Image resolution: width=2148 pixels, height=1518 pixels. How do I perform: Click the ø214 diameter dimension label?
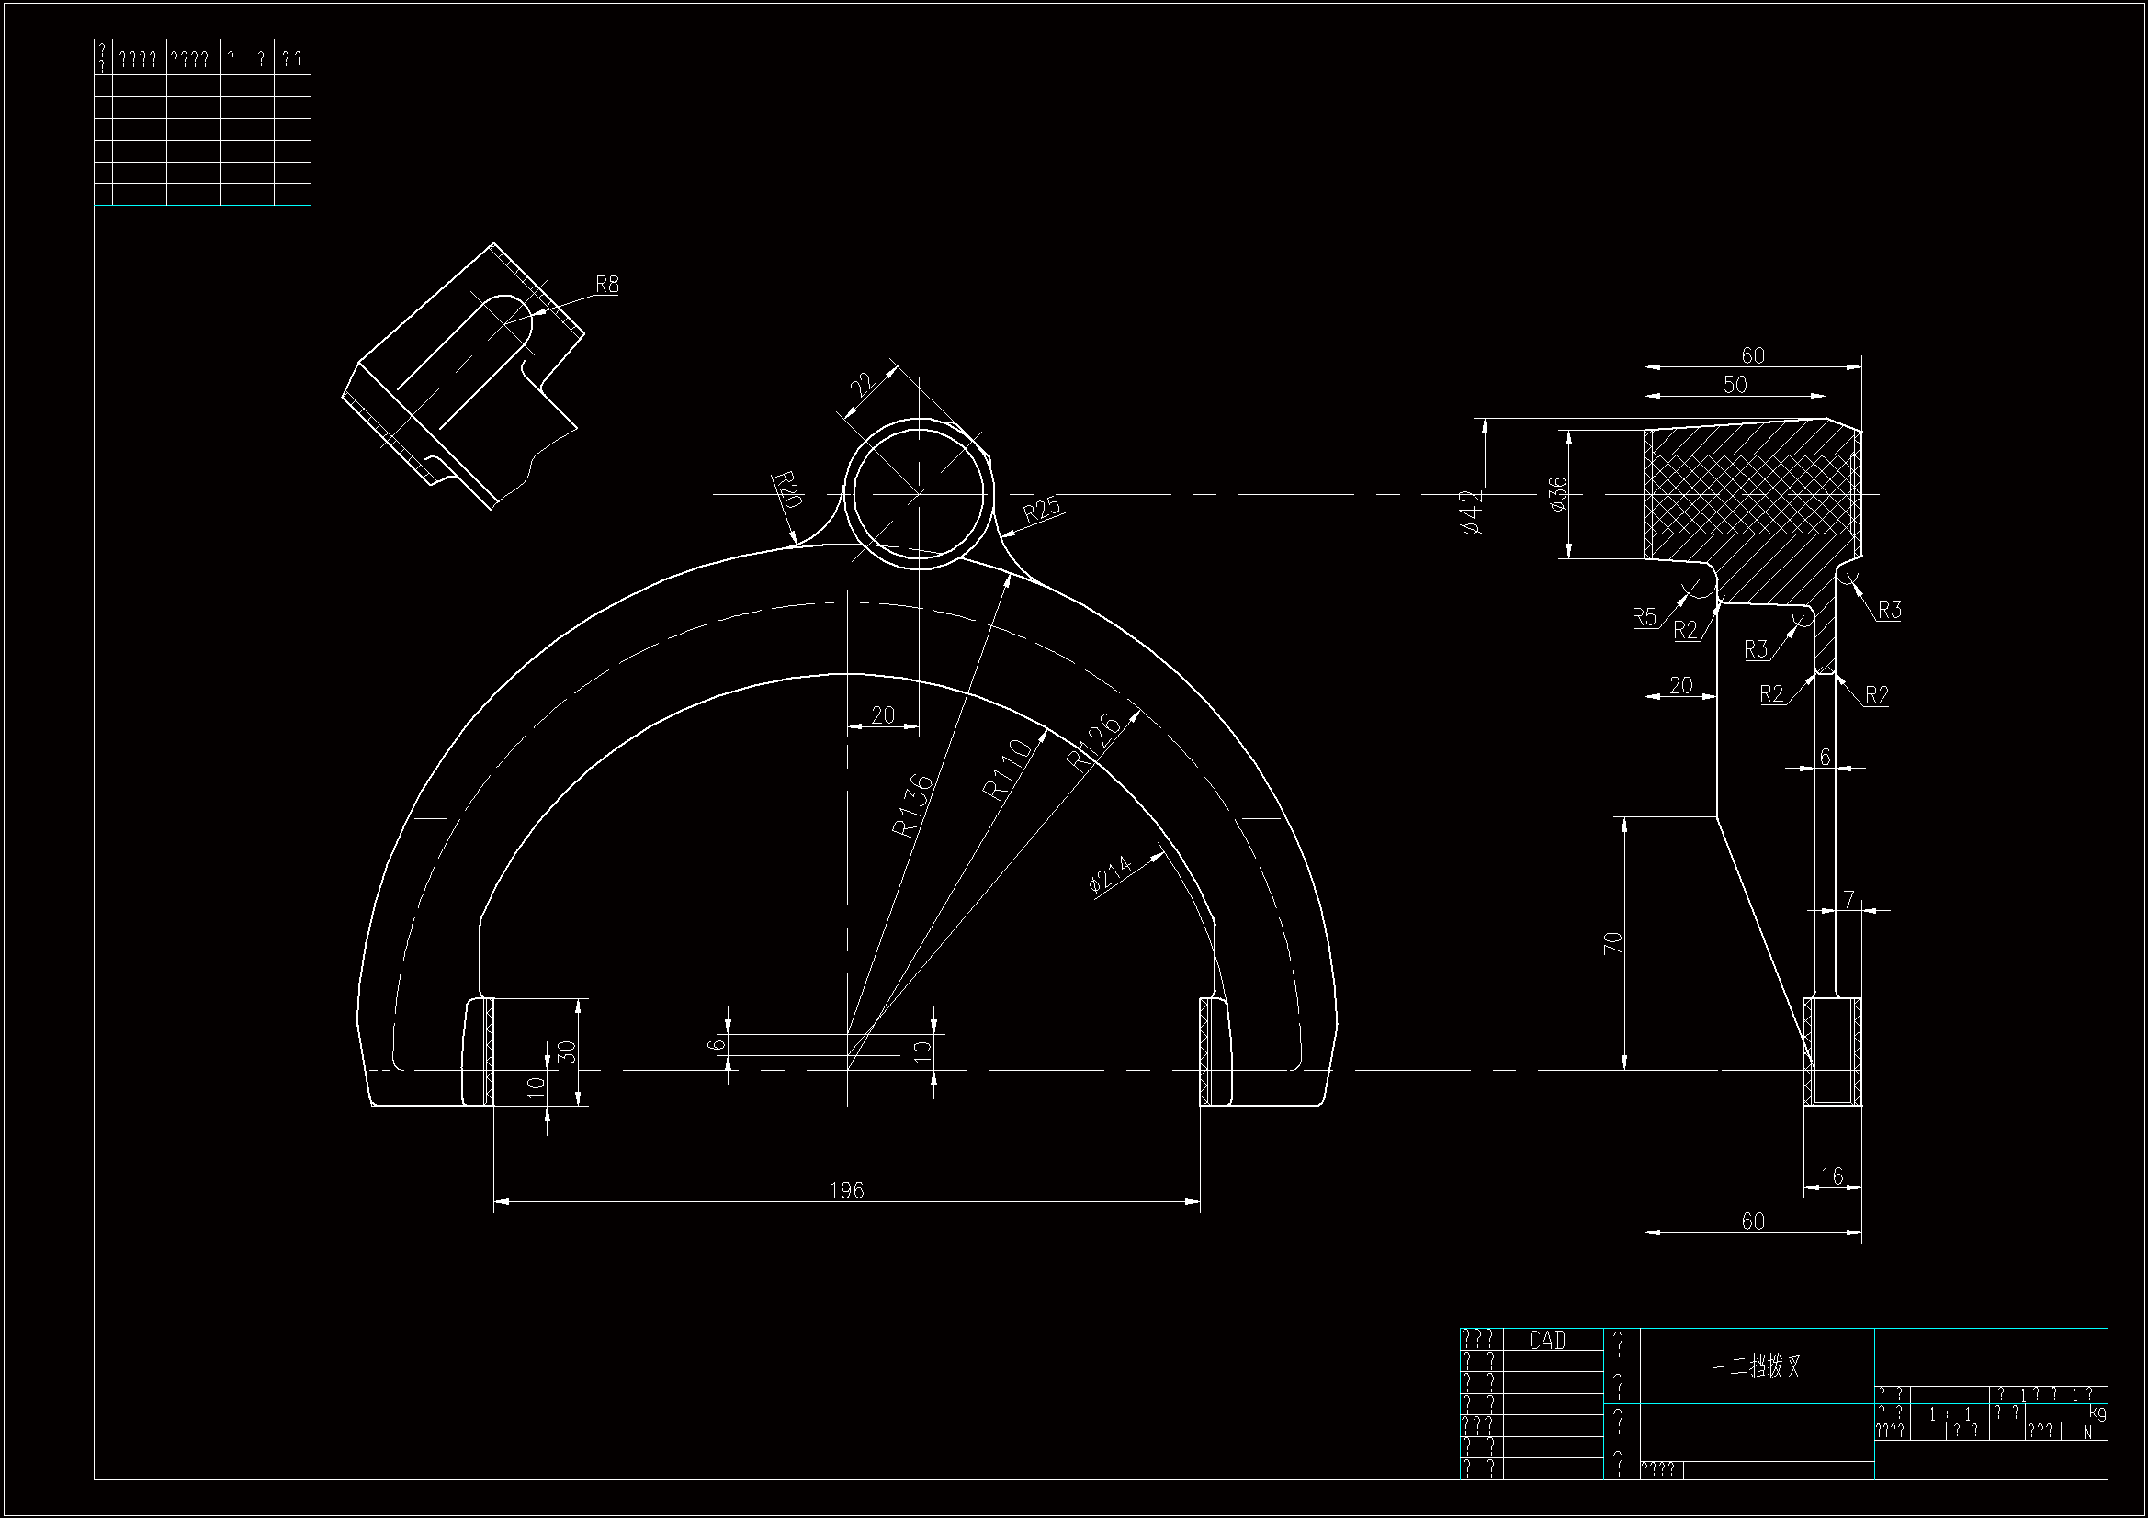point(1112,875)
